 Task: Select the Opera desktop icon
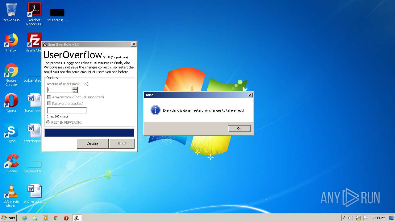pos(11,103)
